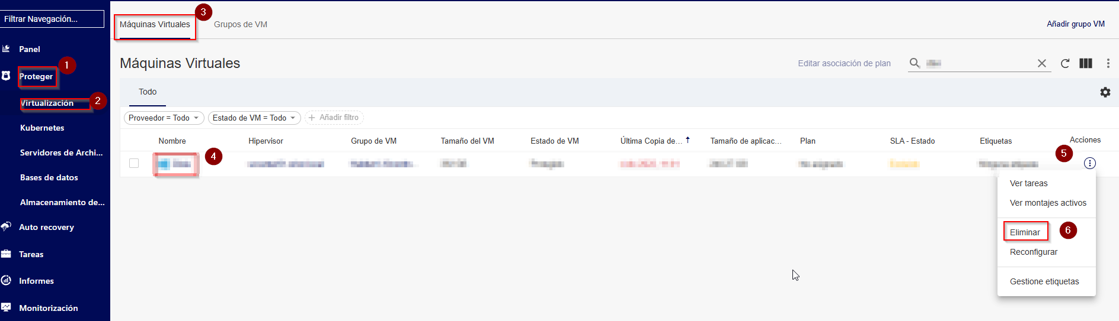The height and width of the screenshot is (321, 1119).
Task: Expand the Estado de VM filter
Action: click(254, 118)
